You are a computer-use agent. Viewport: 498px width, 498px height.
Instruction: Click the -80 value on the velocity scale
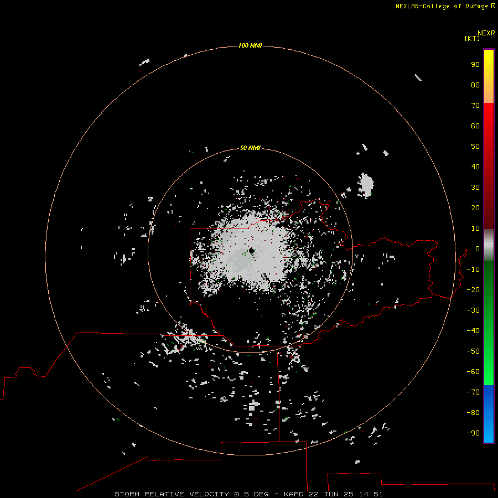point(473,413)
